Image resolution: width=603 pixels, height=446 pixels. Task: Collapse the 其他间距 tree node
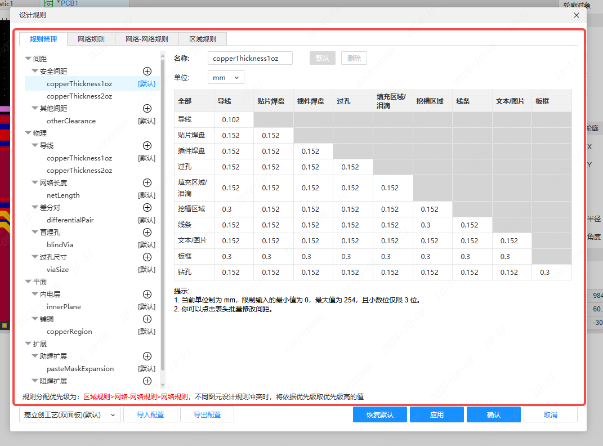tap(35, 109)
